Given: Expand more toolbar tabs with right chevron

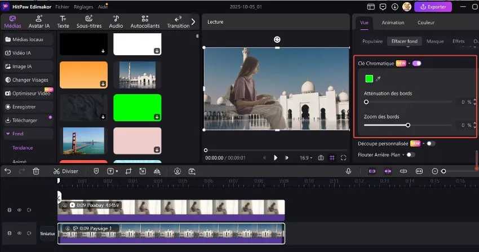Looking at the screenshot, I should click(193, 21).
